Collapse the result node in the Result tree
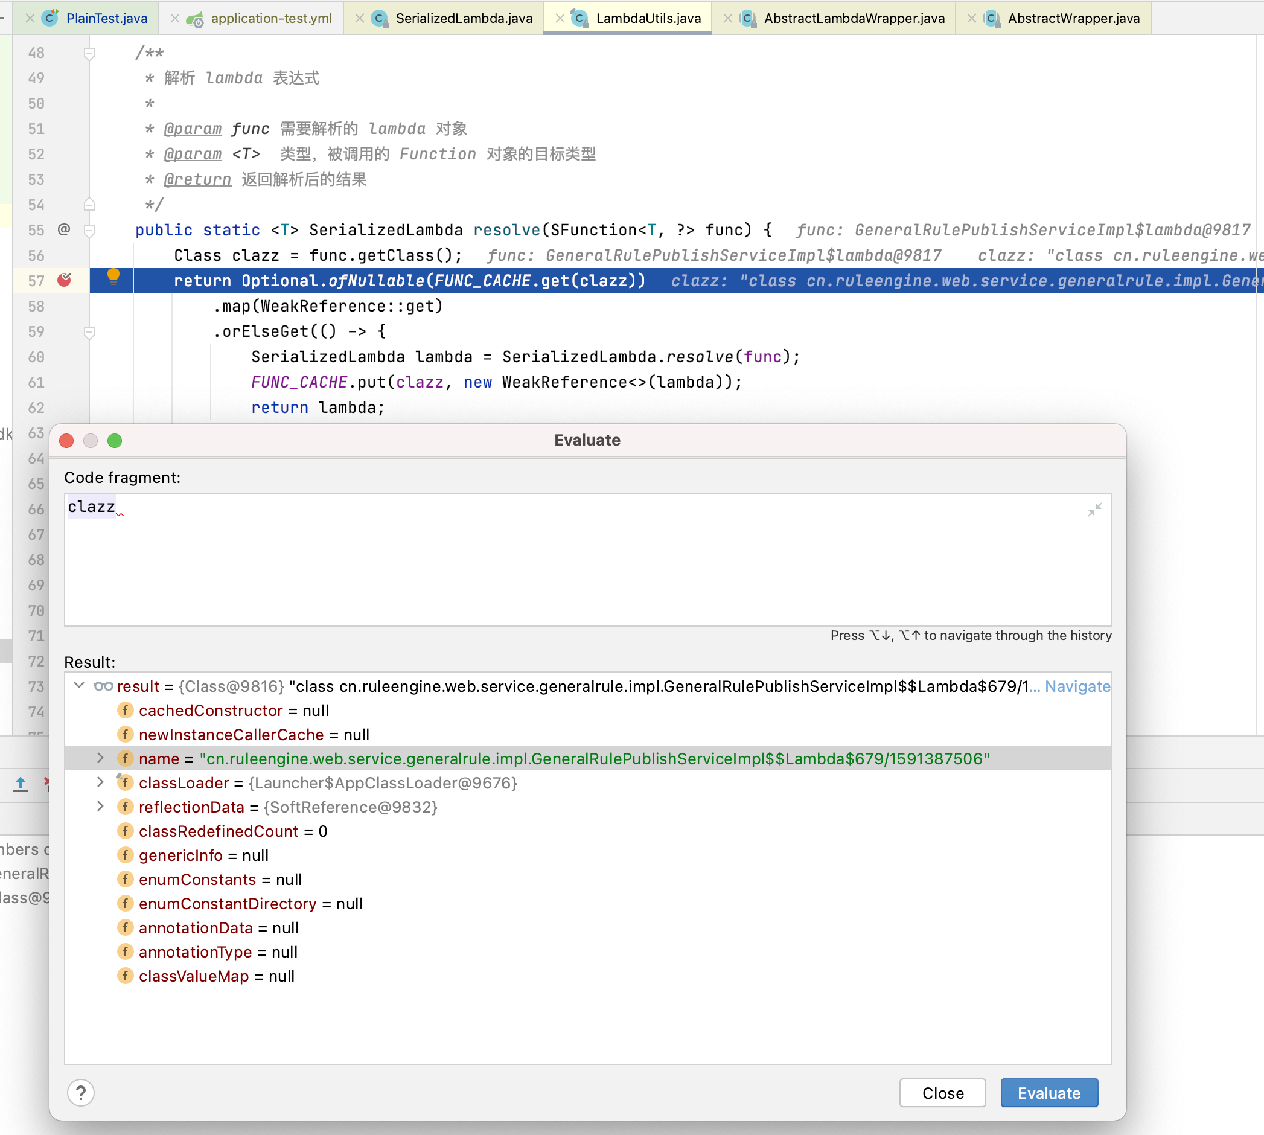 79,686
